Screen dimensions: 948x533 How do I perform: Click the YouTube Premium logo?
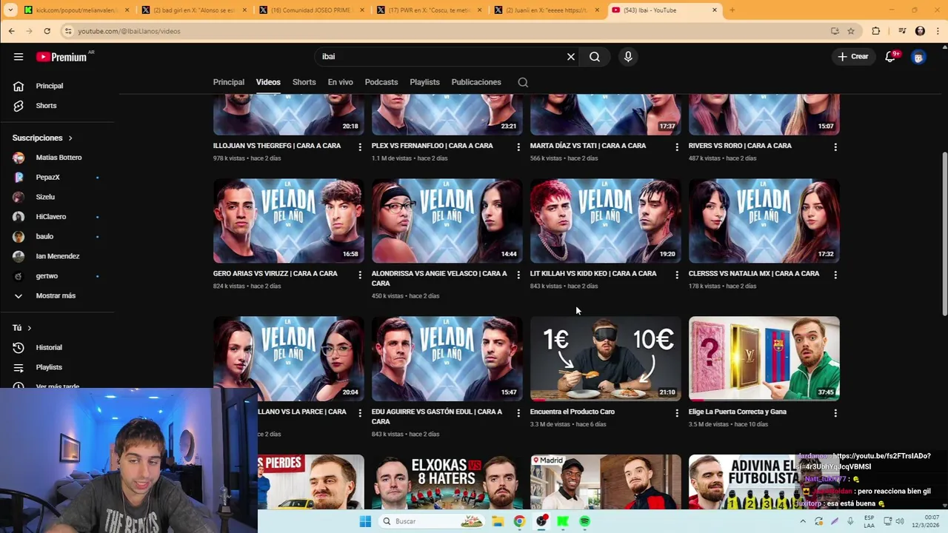62,56
